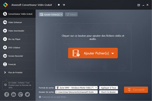Image resolution: width=152 pixels, height=101 pixels.
Task: Click Ouvrir le dossier button
Action: (108, 92)
